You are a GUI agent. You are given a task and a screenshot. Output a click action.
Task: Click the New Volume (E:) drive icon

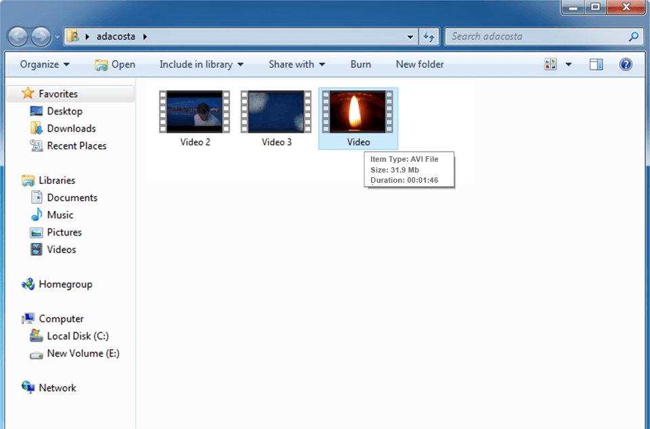[x=36, y=355]
